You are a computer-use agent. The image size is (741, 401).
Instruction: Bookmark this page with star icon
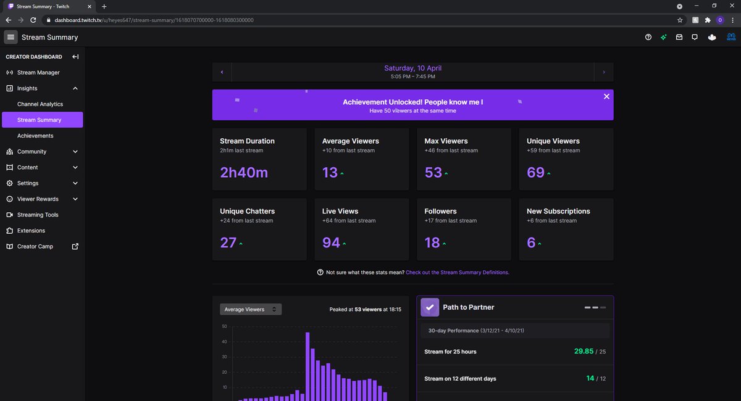tap(680, 20)
